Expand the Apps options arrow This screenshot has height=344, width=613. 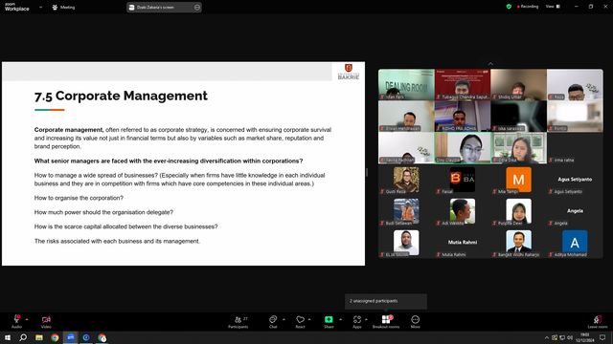point(366,320)
